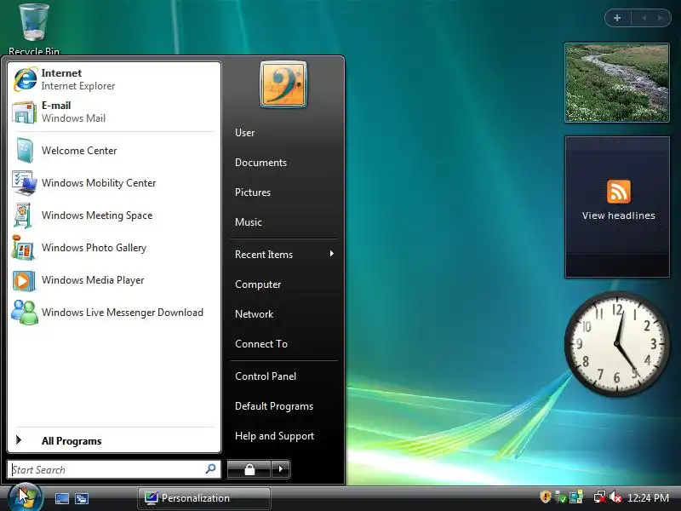The width and height of the screenshot is (681, 511).
Task: Select Connect To
Action: tap(261, 344)
